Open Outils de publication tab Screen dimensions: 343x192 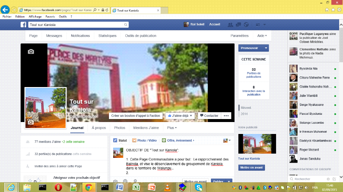point(141,36)
